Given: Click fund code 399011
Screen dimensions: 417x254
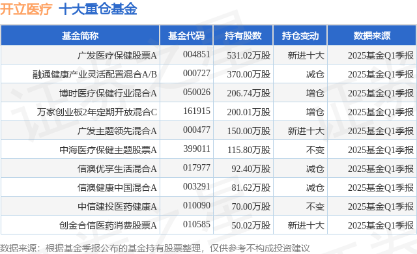Looking at the screenshot, I should [197, 148].
